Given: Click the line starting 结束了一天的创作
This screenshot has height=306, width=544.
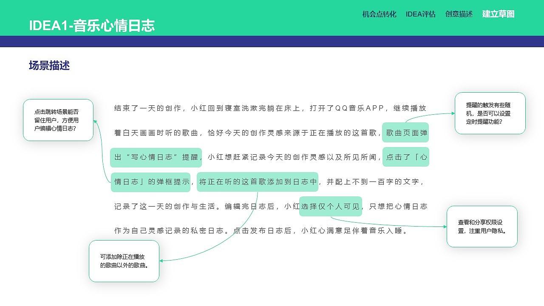Looking at the screenshot, I should tap(270, 108).
